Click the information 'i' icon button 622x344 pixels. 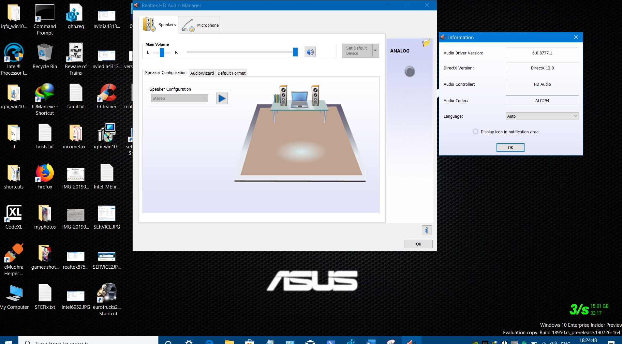426,230
